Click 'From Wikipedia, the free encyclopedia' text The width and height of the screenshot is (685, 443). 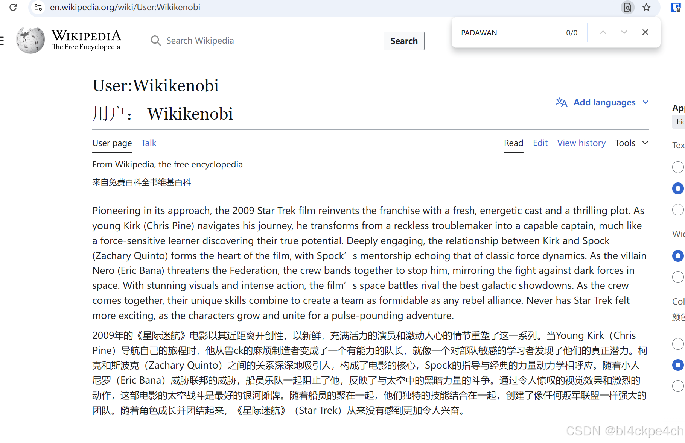tap(167, 164)
